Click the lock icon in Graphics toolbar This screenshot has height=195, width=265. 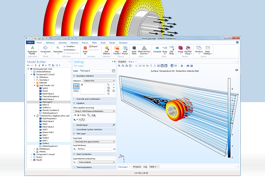tap(182, 66)
